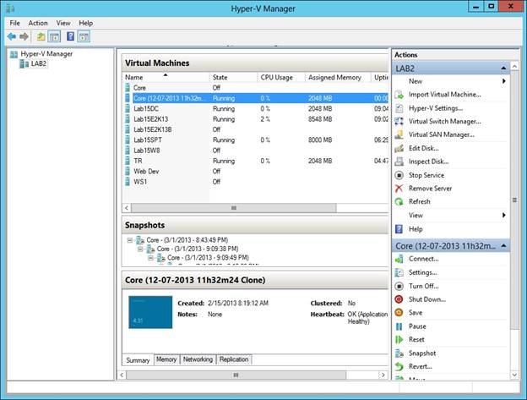Select the Summary tab
Screen dimensions: 527x400
coord(138,360)
